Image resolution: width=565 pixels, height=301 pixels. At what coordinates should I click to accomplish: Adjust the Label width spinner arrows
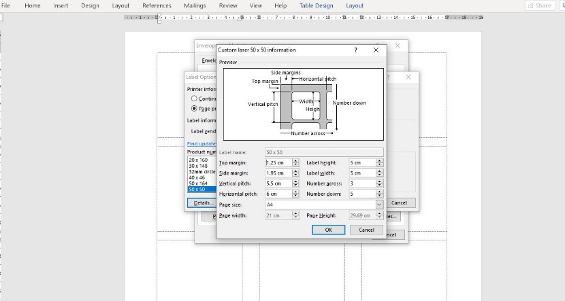click(379, 173)
